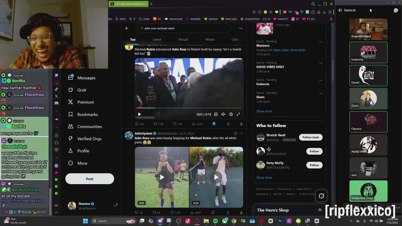402x226 pixels.
Task: Expand The Hero's Shop panel chevron
Action: tap(320, 210)
